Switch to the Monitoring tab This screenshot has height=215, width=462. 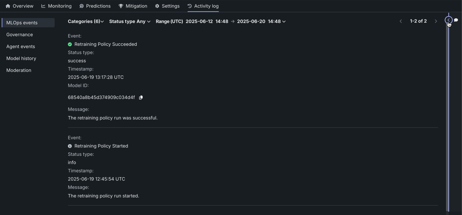[56, 6]
